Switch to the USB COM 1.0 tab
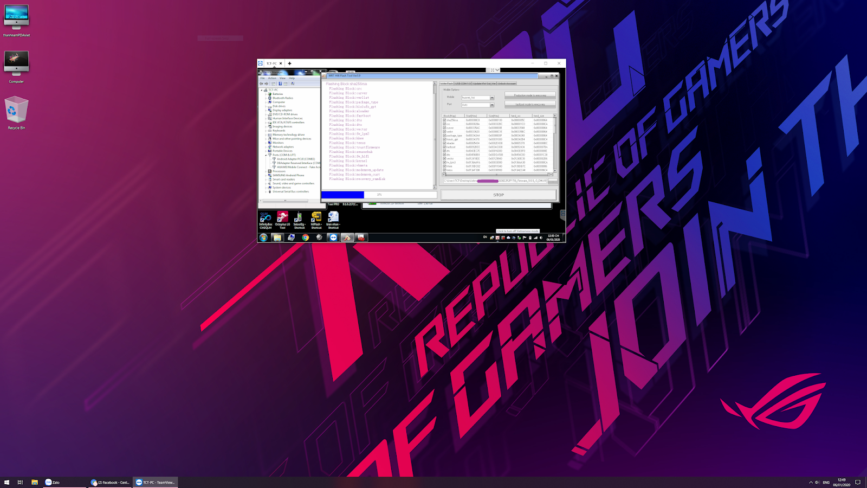Screen dimensions: 867x488 pyautogui.click(x=463, y=84)
